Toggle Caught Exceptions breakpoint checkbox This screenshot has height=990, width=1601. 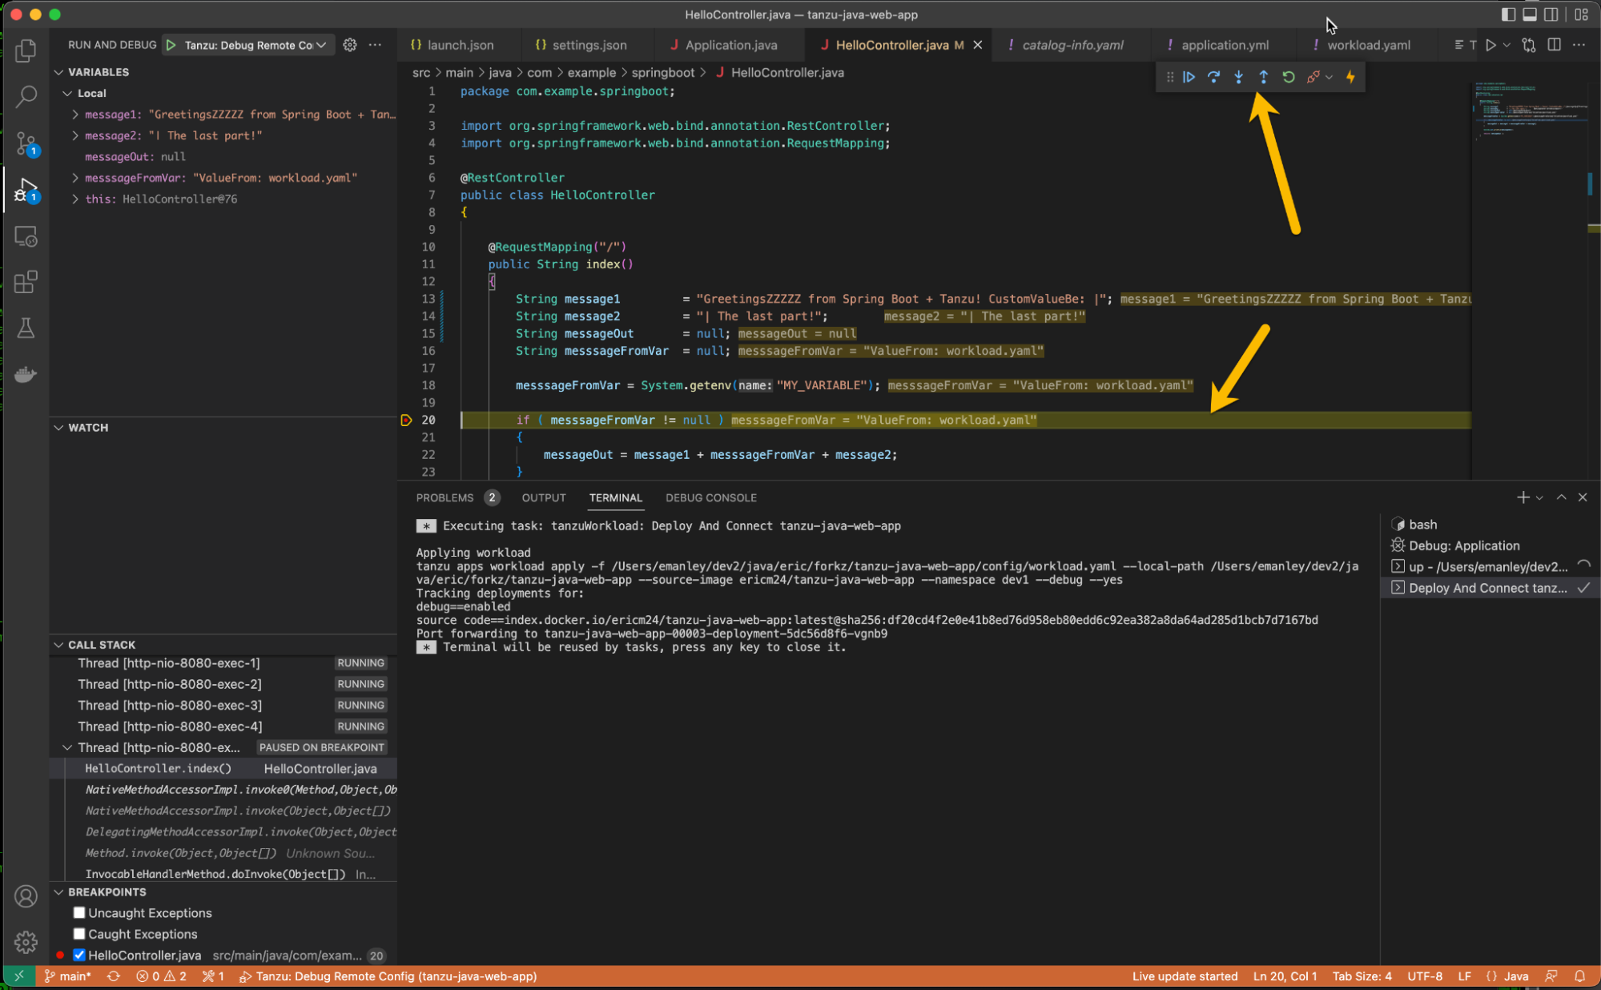79,934
